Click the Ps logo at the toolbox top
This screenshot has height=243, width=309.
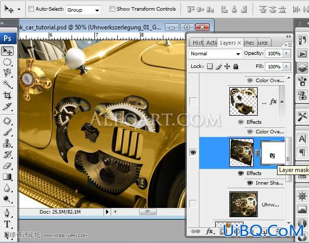pos(8,38)
